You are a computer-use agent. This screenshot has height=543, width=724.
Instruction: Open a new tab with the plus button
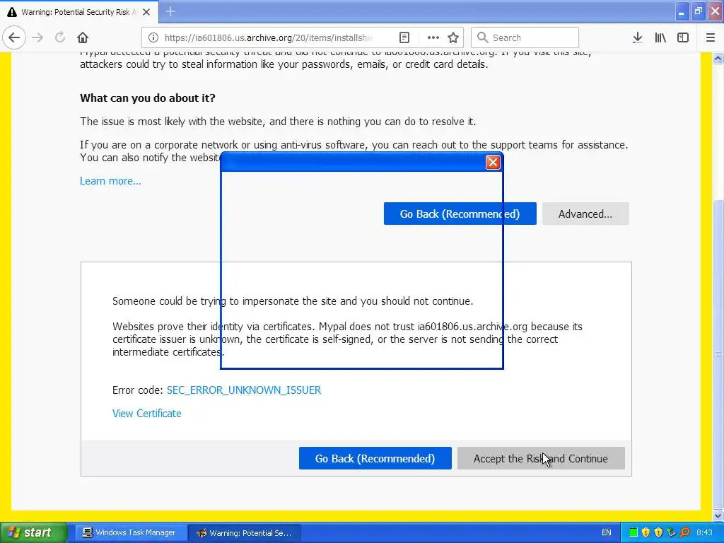point(170,11)
